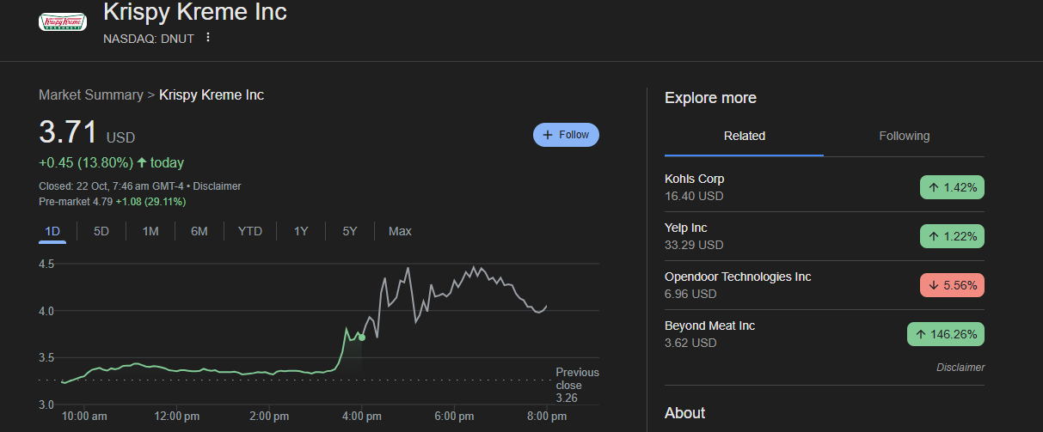This screenshot has height=432, width=1043.
Task: Select the 1D chart range tab
Action: pos(52,231)
